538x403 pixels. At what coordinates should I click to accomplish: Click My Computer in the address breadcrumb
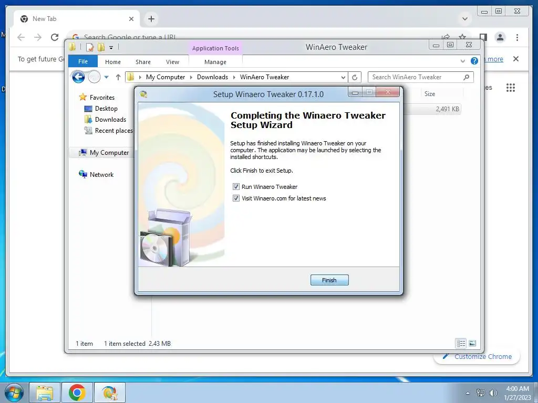165,77
